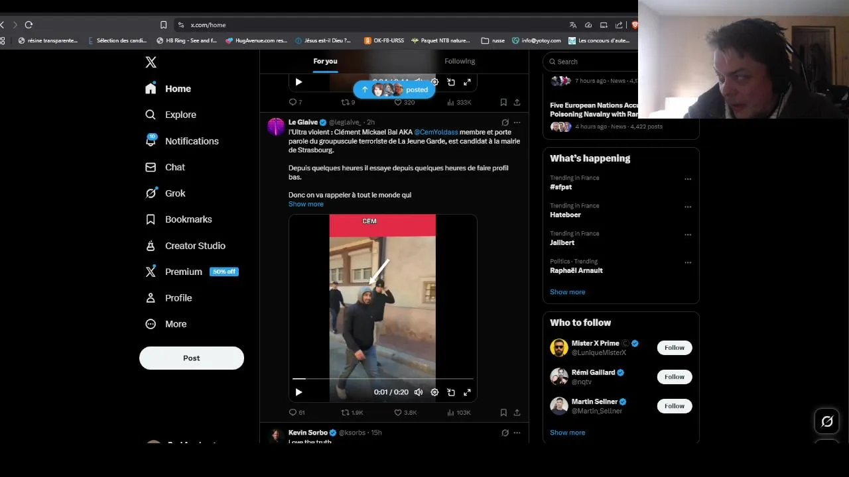Reply to the top post with 7 replies

296,102
